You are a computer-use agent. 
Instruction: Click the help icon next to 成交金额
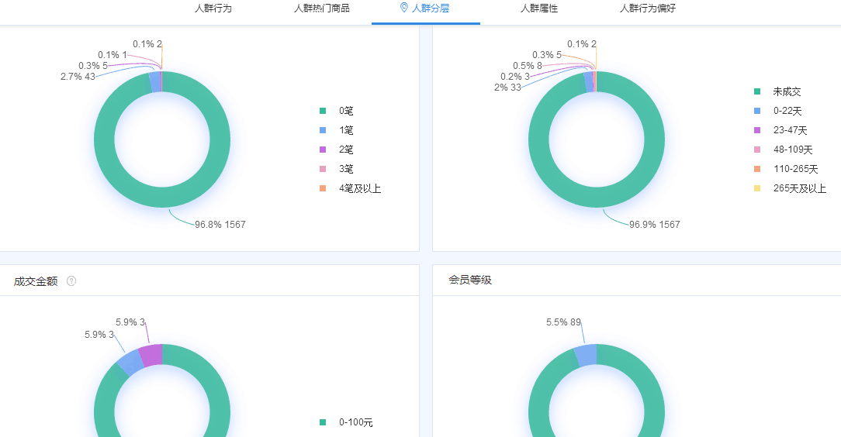71,280
